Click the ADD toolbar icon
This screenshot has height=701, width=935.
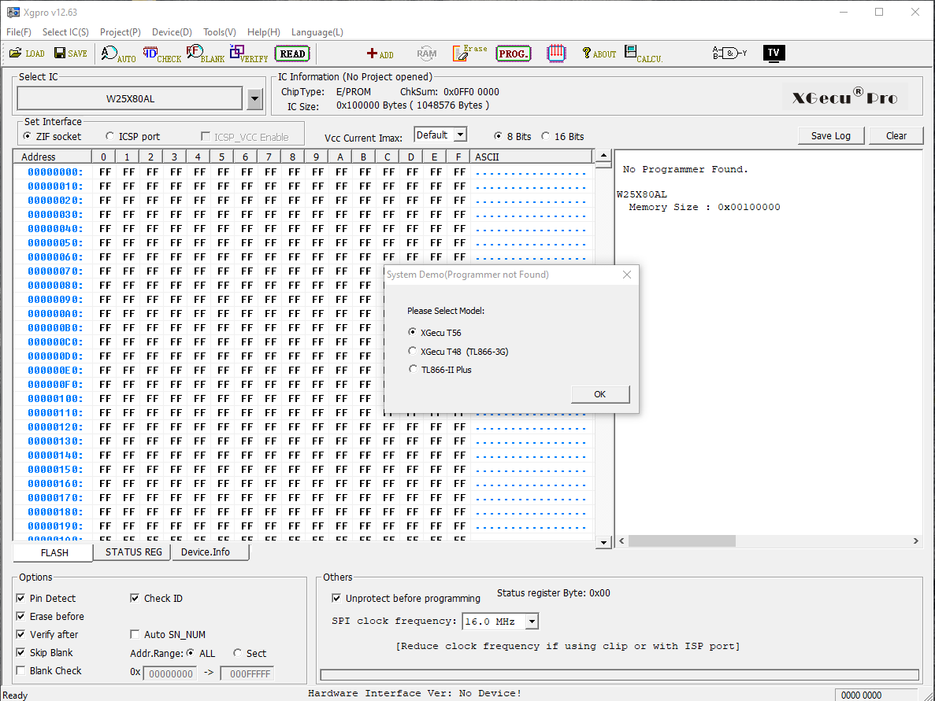pyautogui.click(x=380, y=54)
